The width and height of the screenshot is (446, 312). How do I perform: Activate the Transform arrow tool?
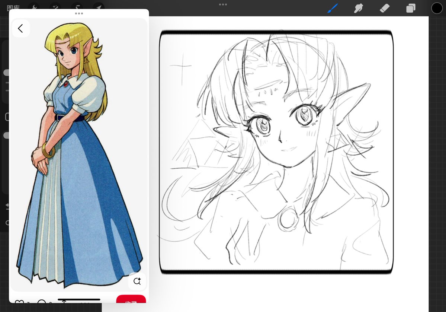[x=99, y=7]
